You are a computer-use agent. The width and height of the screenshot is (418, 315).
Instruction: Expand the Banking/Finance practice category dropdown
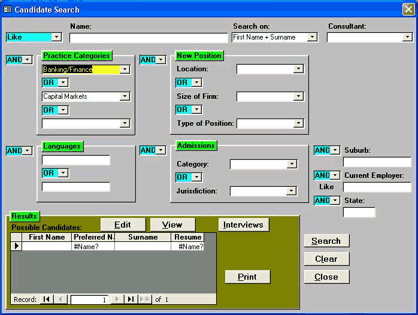125,69
